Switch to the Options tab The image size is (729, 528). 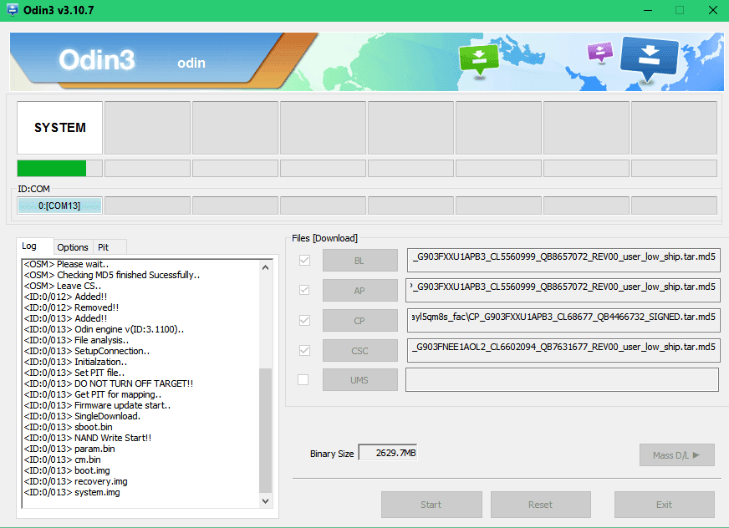point(73,247)
